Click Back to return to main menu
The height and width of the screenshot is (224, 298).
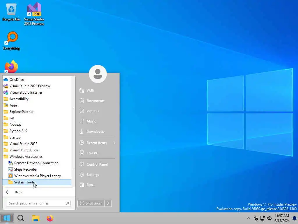pyautogui.click(x=39, y=192)
